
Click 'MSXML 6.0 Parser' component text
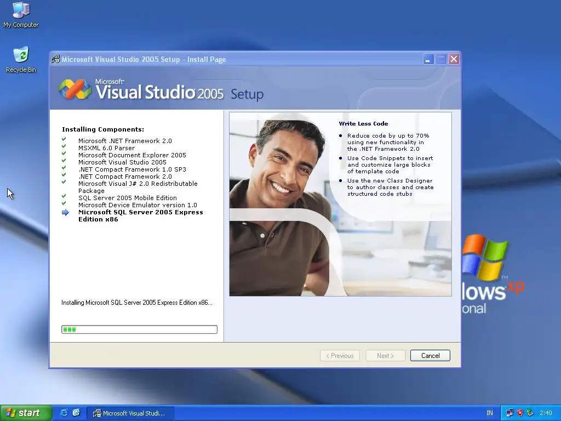[107, 148]
